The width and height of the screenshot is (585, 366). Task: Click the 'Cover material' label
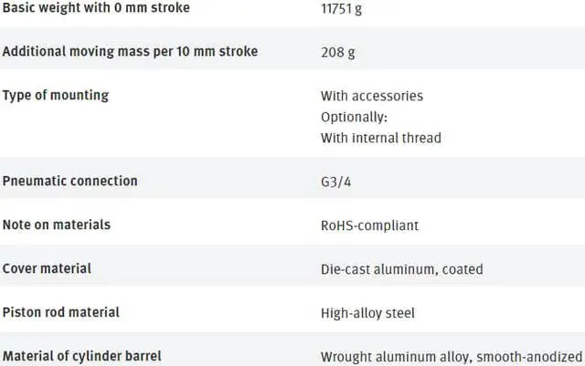[47, 268]
